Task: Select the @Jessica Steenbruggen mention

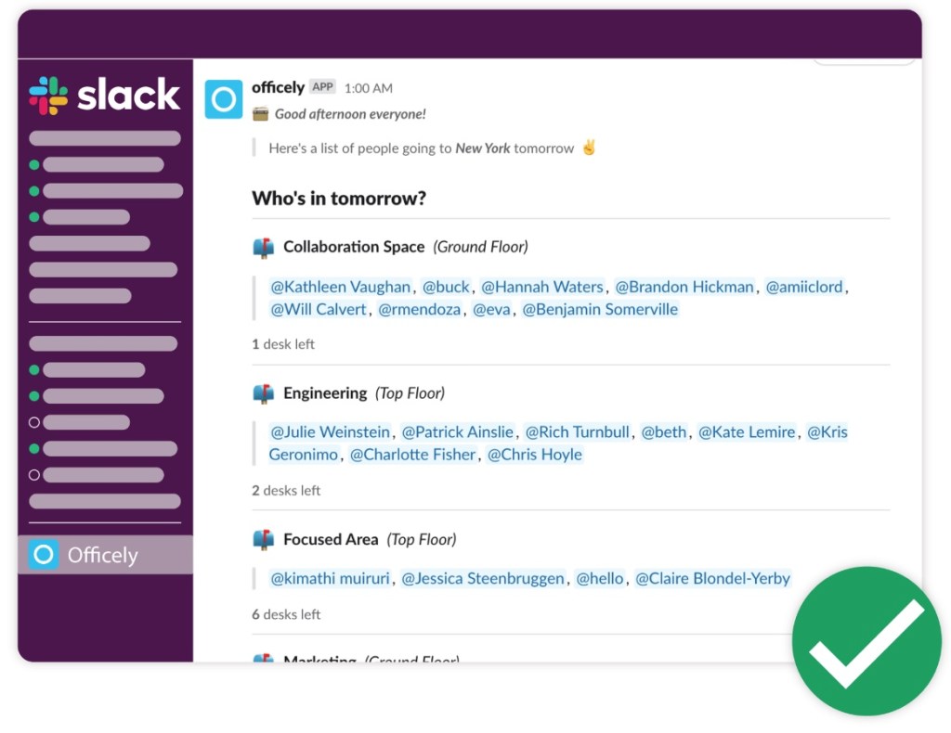Action: [x=483, y=578]
